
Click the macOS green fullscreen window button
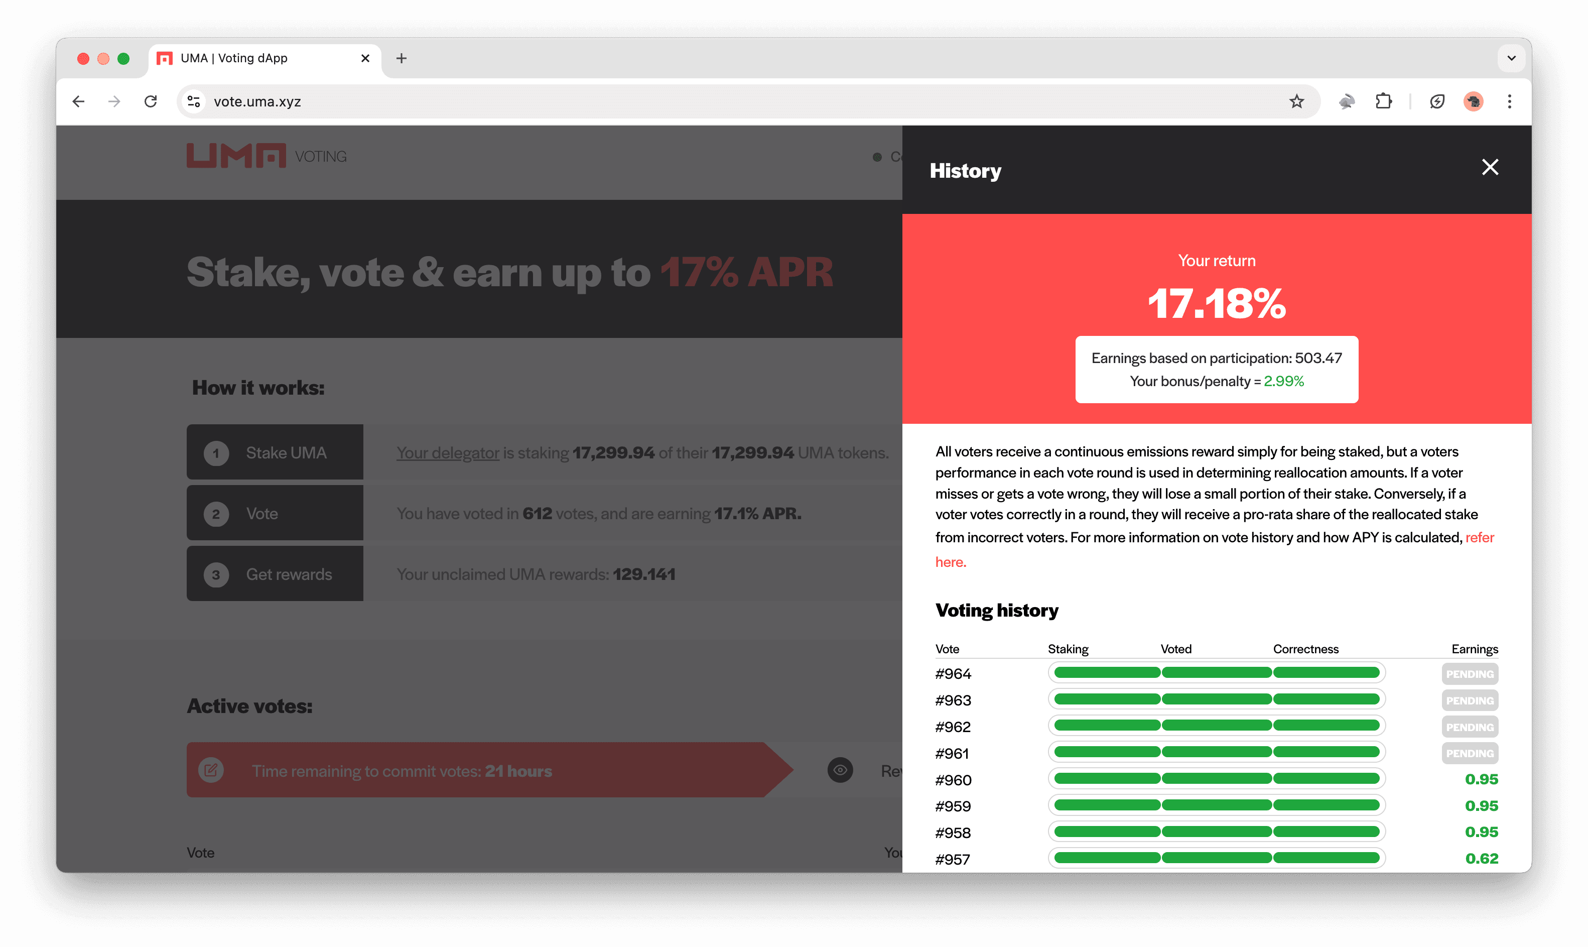123,58
